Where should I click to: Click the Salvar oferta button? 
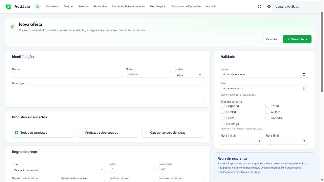pos(297,39)
